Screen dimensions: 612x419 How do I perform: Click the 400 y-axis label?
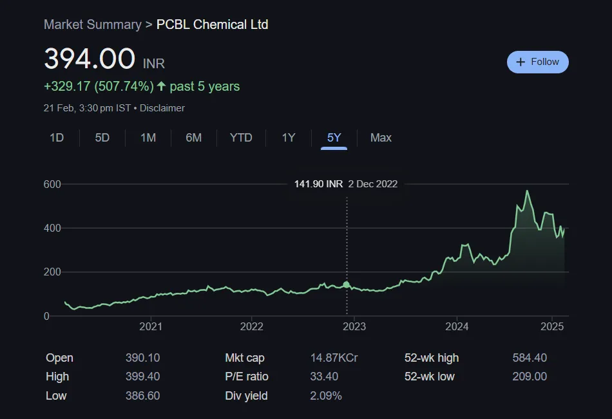pos(52,228)
